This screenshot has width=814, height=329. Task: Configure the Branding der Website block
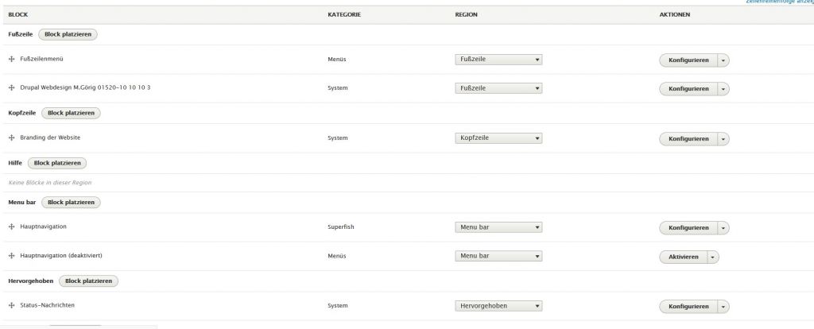tap(688, 139)
